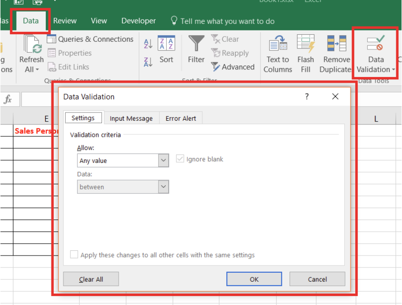
Task: Switch to the Input Message tab
Action: (x=131, y=118)
